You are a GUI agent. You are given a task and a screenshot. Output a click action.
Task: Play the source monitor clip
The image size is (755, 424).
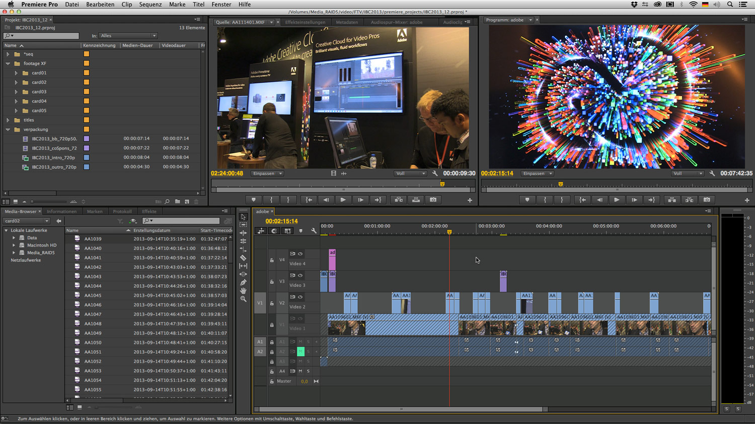pyautogui.click(x=343, y=200)
